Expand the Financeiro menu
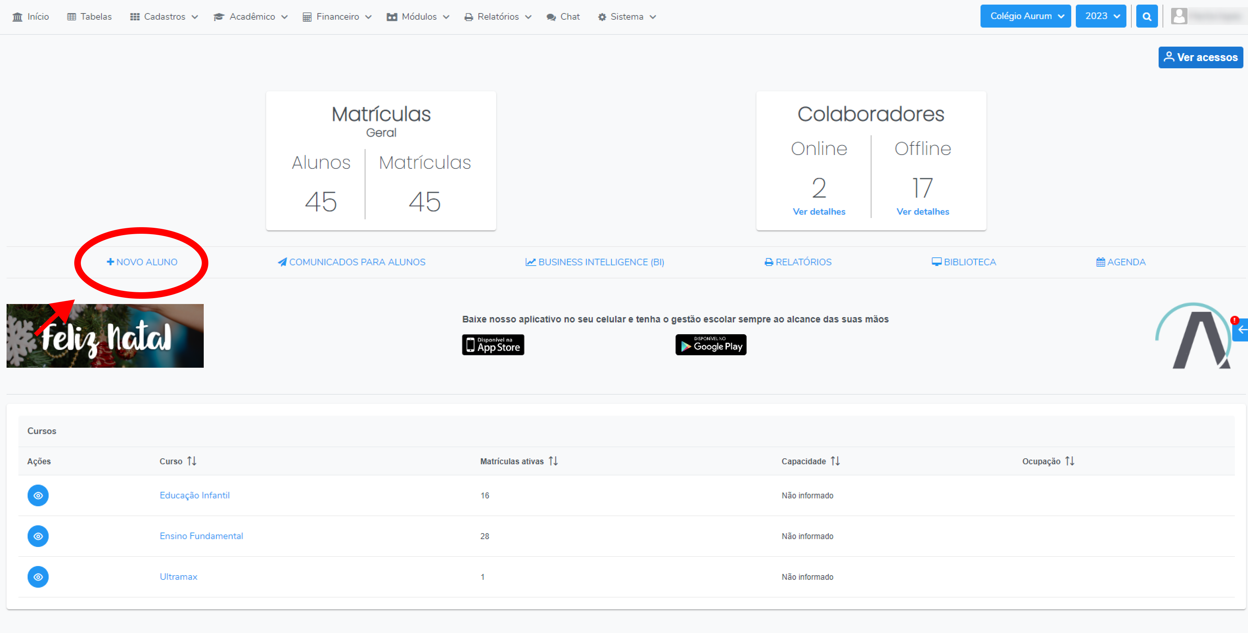 pos(337,17)
